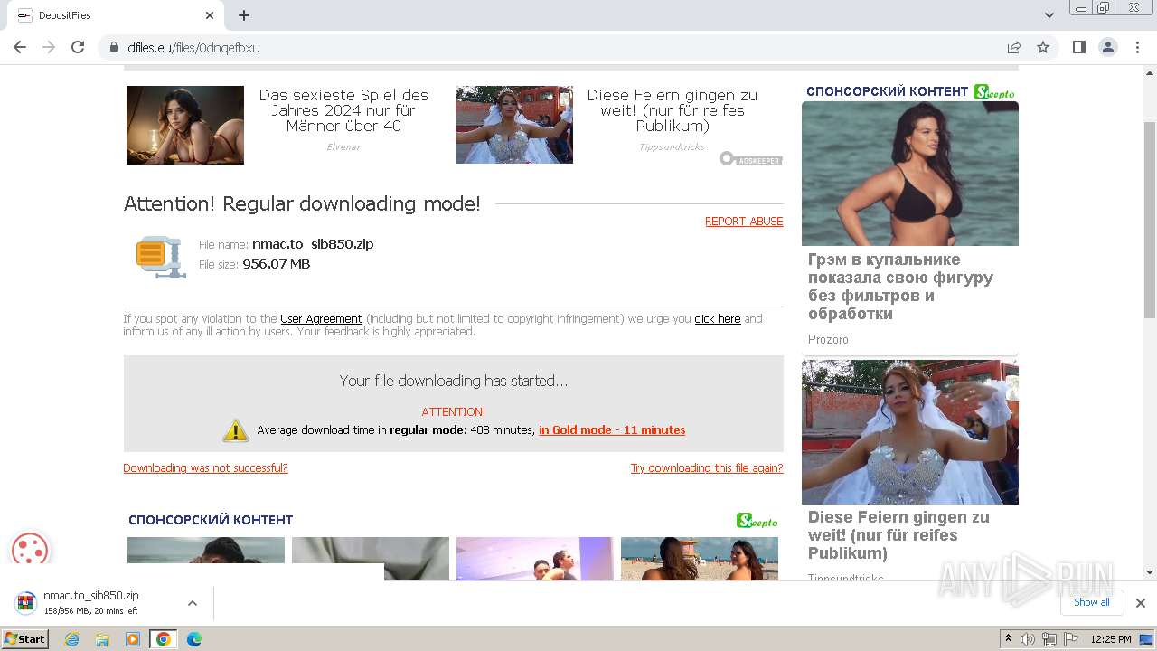The height and width of the screenshot is (651, 1157).
Task: Close the DepositFiles tab
Action: [210, 15]
